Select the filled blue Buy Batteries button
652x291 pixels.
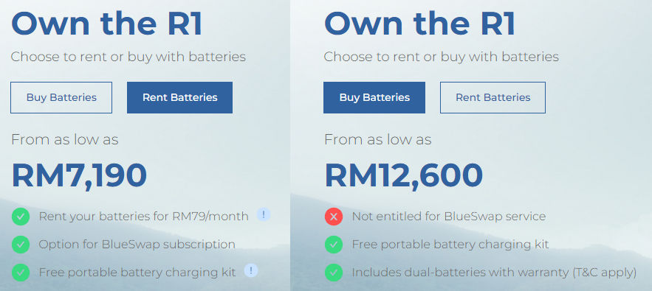click(x=374, y=97)
